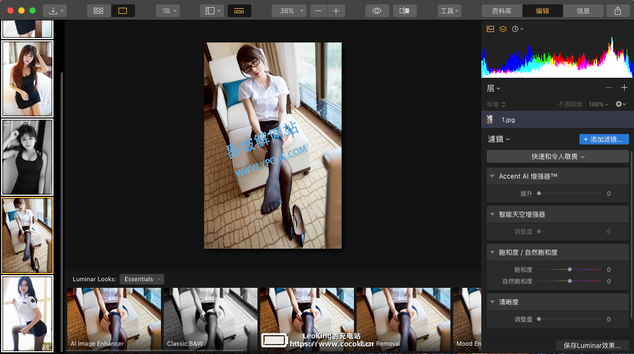This screenshot has width=634, height=354.
Task: Open the 100% opacity dropdown
Action: (x=598, y=104)
